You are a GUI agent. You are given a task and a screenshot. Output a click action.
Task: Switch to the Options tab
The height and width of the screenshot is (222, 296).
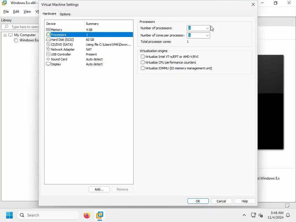65,14
